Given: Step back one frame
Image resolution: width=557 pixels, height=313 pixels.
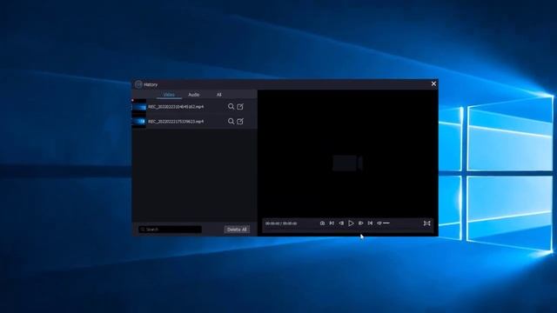Looking at the screenshot, I should (x=341, y=223).
